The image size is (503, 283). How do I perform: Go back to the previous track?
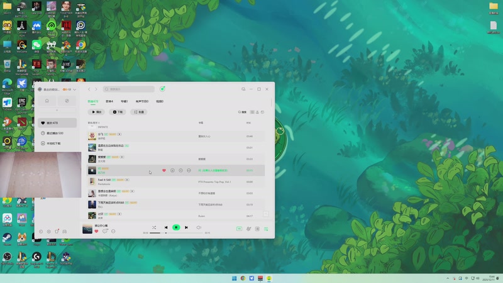(166, 228)
